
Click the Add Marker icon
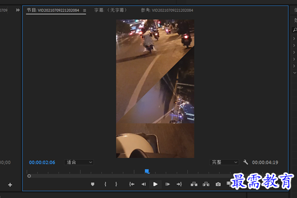click(93, 184)
